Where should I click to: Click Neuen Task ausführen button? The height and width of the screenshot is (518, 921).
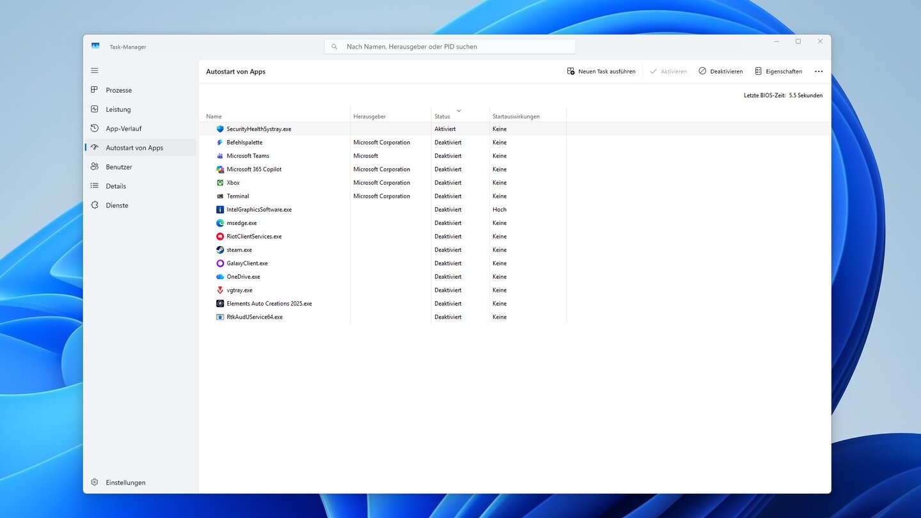coord(601,72)
